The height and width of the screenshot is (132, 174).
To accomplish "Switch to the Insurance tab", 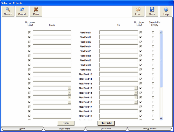I will [106, 129].
